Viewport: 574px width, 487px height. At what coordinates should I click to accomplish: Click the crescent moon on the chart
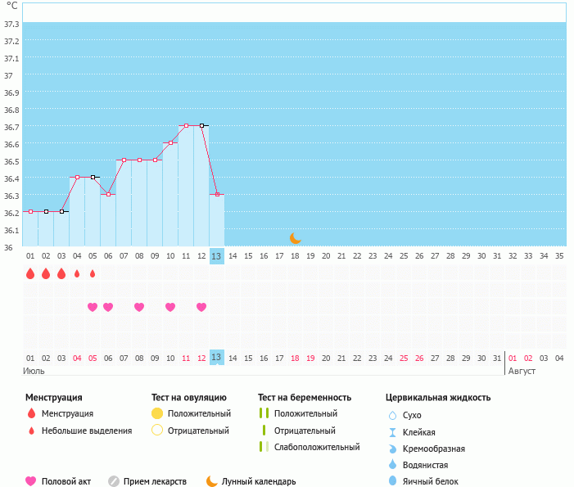click(296, 238)
